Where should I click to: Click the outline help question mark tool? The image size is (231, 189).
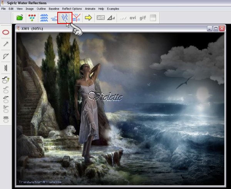6,80
